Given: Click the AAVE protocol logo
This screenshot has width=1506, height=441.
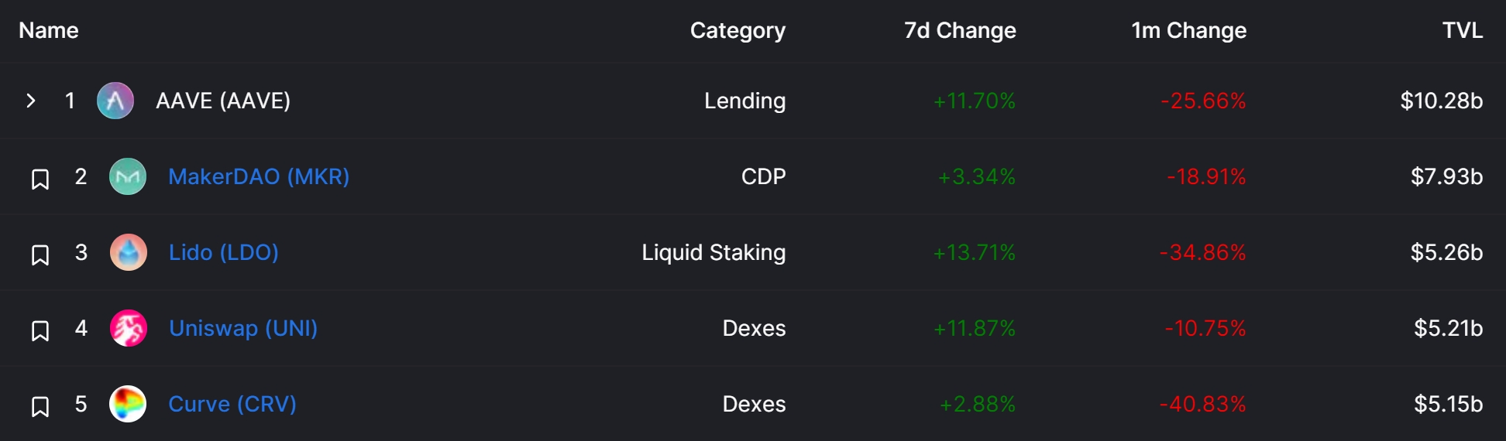Looking at the screenshot, I should [x=115, y=101].
